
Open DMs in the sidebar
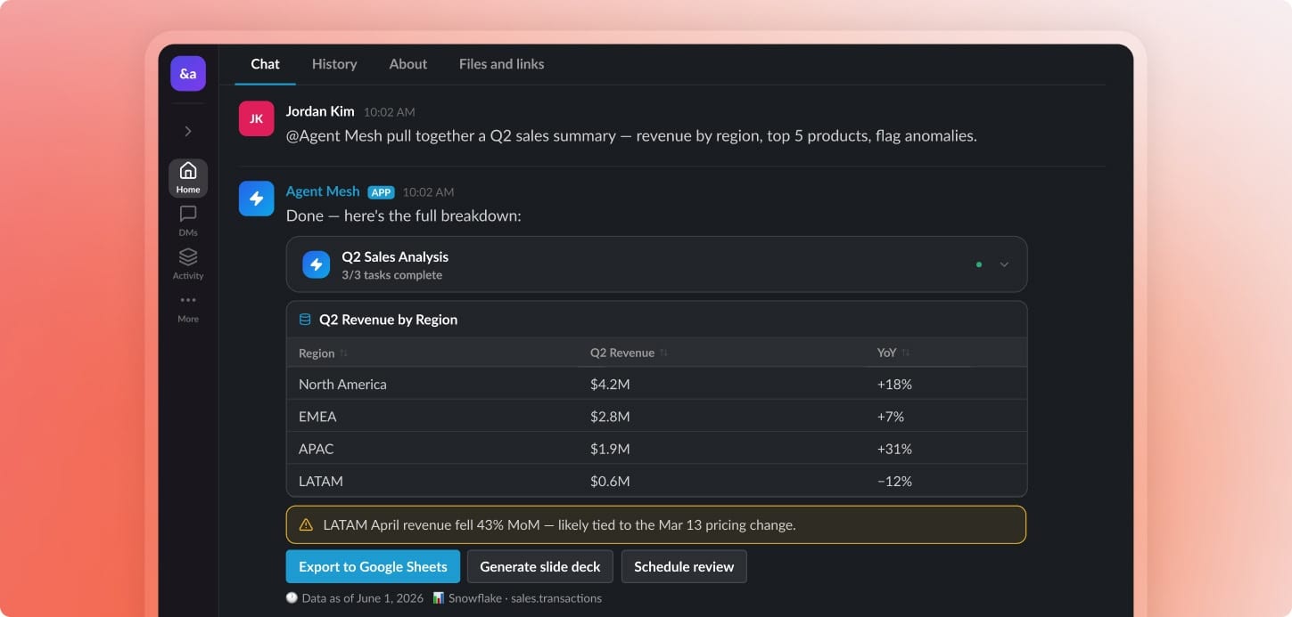coord(188,221)
